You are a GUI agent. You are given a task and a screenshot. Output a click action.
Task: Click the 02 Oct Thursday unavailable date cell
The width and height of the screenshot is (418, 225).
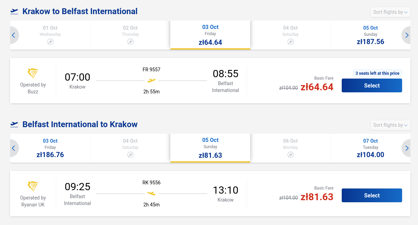coord(130,35)
